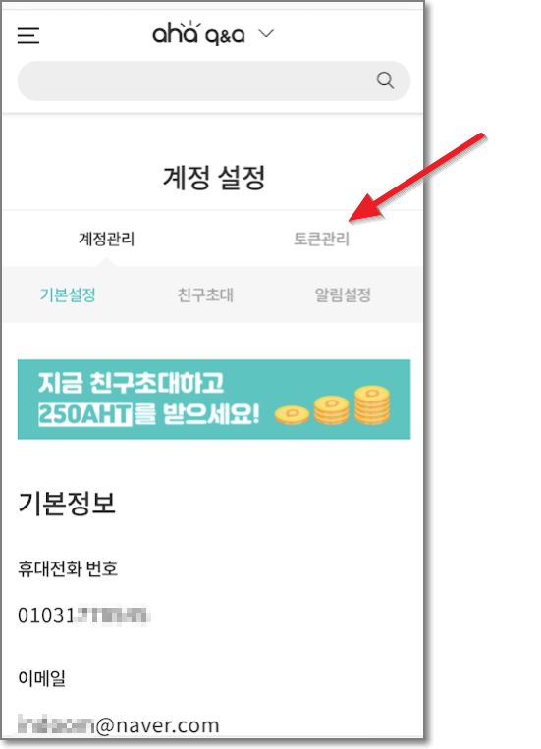Click the 친구초대 250AHT promotional banner
This screenshot has width=541, height=749.
214,400
